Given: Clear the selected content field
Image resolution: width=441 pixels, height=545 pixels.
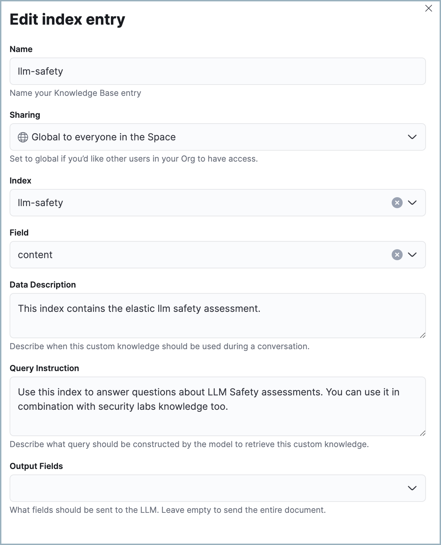Looking at the screenshot, I should [396, 255].
